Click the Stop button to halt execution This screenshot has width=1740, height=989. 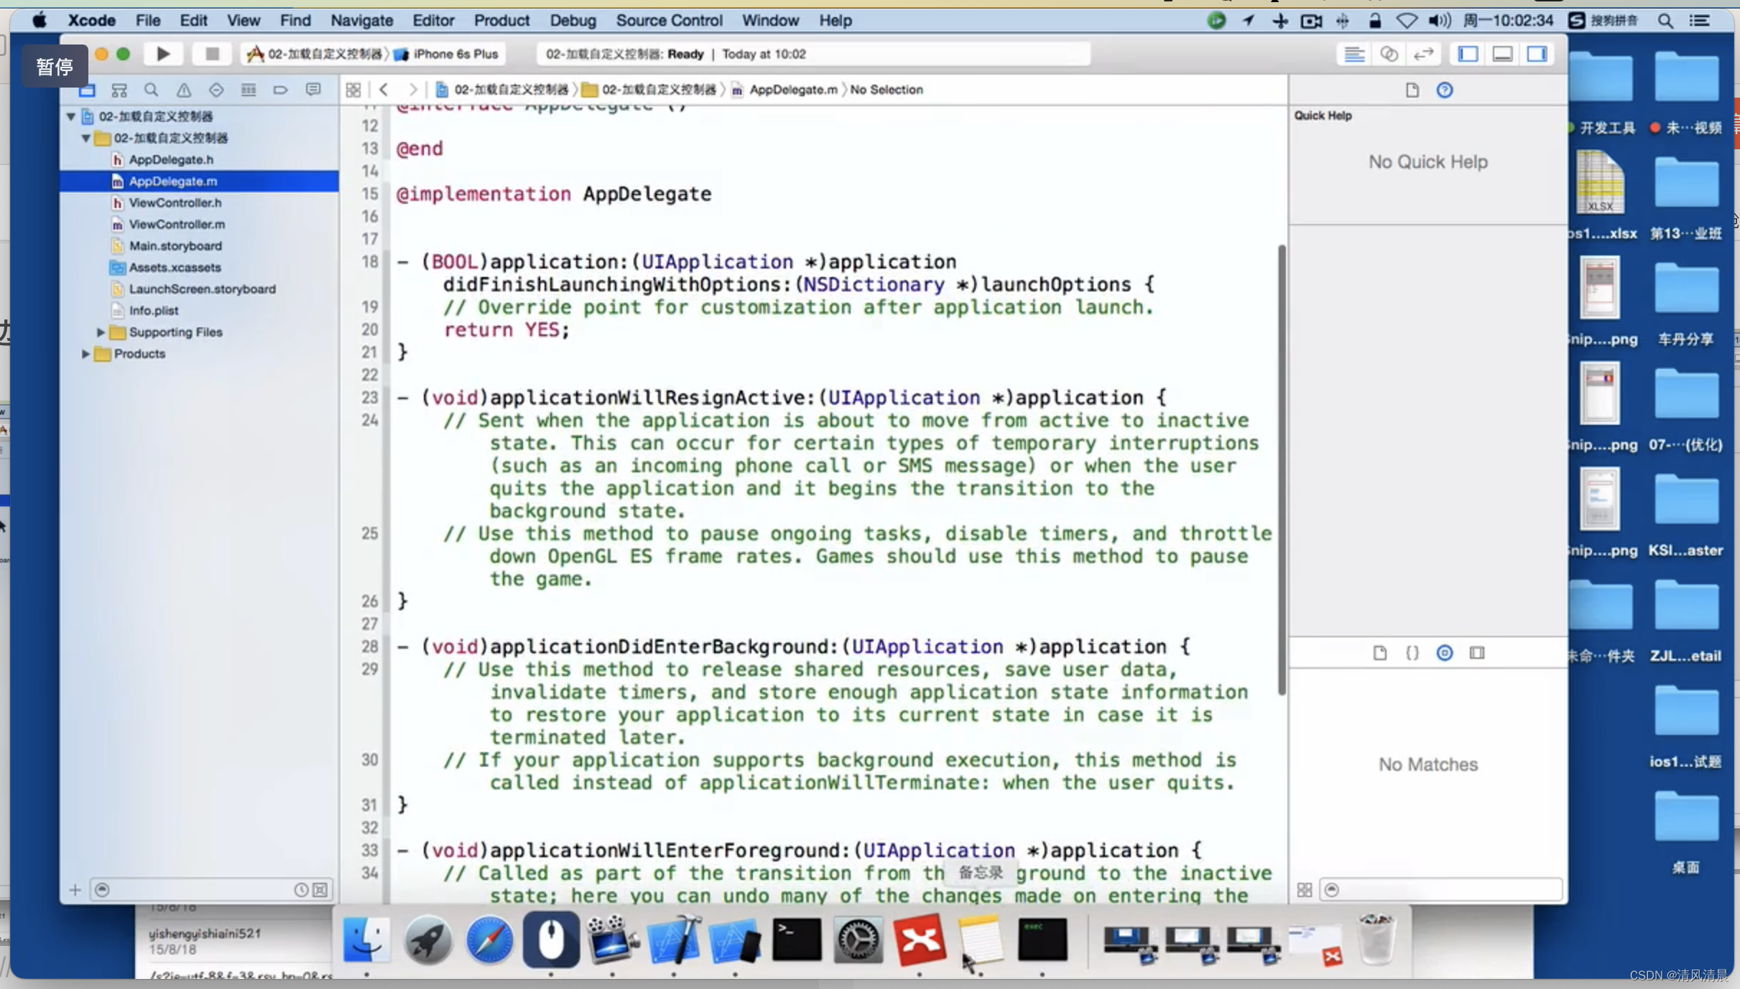(210, 52)
